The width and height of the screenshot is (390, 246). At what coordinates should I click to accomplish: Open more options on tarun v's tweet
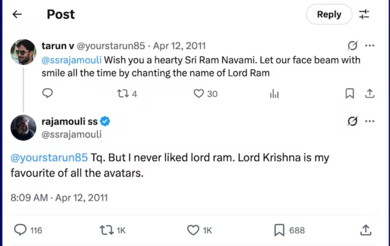(x=370, y=46)
